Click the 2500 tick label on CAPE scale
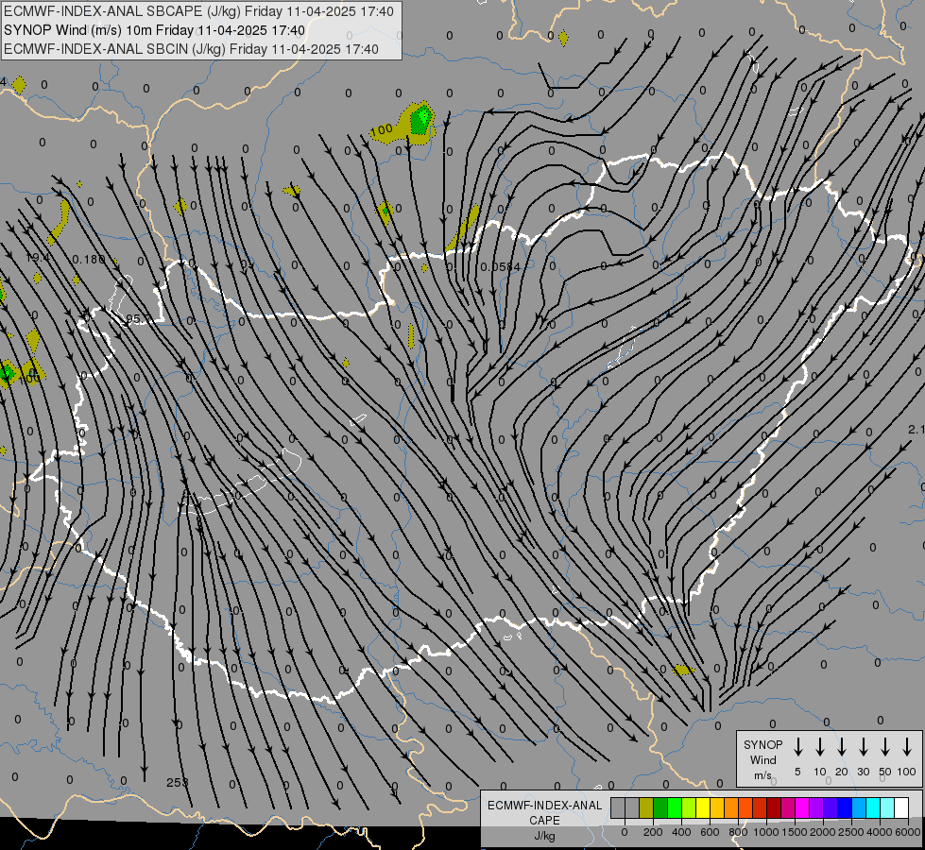Viewport: 925px width, 850px height. coord(851,832)
